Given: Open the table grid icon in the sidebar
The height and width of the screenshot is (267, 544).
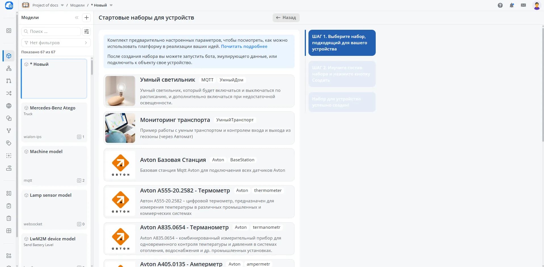Looking at the screenshot, I should 9,231.
